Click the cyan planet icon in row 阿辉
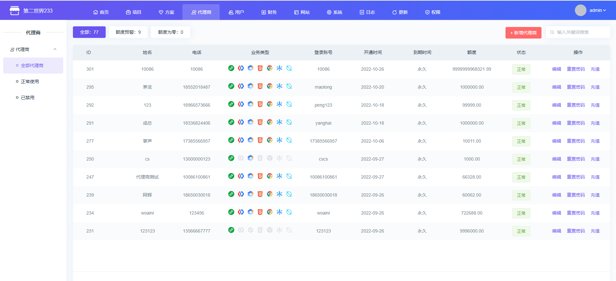This screenshot has height=281, width=616. [289, 194]
